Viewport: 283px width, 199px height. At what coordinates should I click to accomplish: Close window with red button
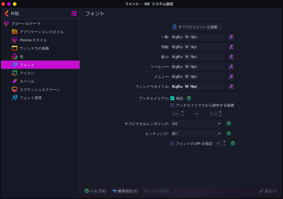coord(3,4)
